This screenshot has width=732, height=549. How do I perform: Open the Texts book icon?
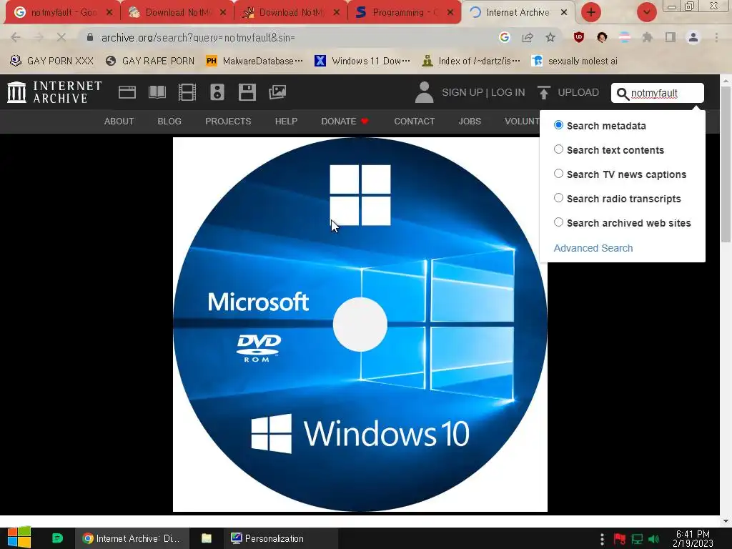(157, 92)
